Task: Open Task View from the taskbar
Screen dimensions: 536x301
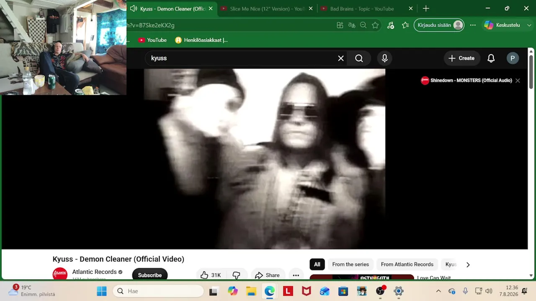Action: click(213, 291)
